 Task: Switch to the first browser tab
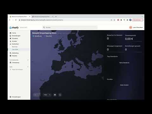(x=19, y=16)
